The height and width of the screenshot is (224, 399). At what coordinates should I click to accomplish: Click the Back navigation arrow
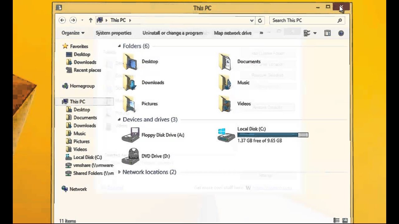click(x=62, y=20)
